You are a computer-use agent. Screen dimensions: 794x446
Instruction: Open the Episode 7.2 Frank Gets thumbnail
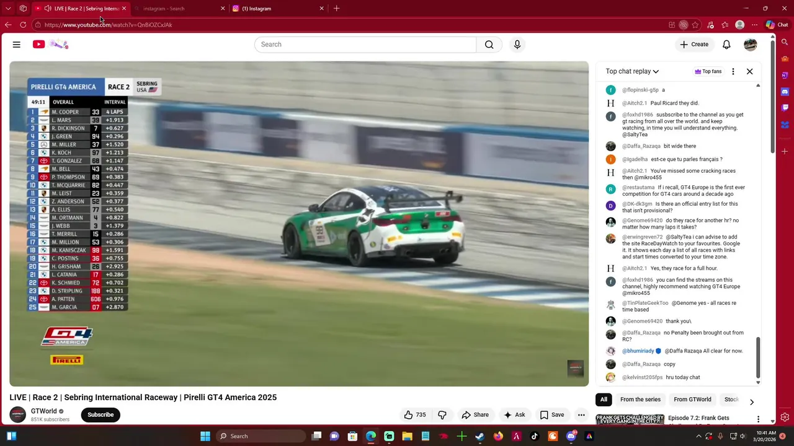pyautogui.click(x=630, y=419)
